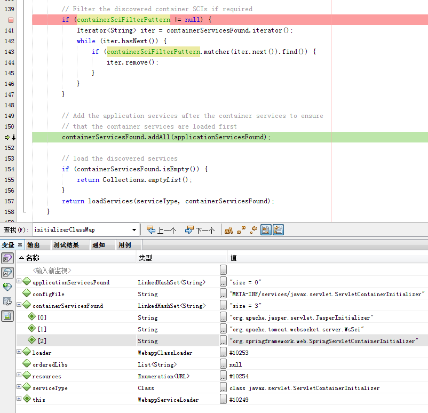The image size is (428, 413).
Task: Click the picture icon at bottom of variables sidebar
Action: 7,316
